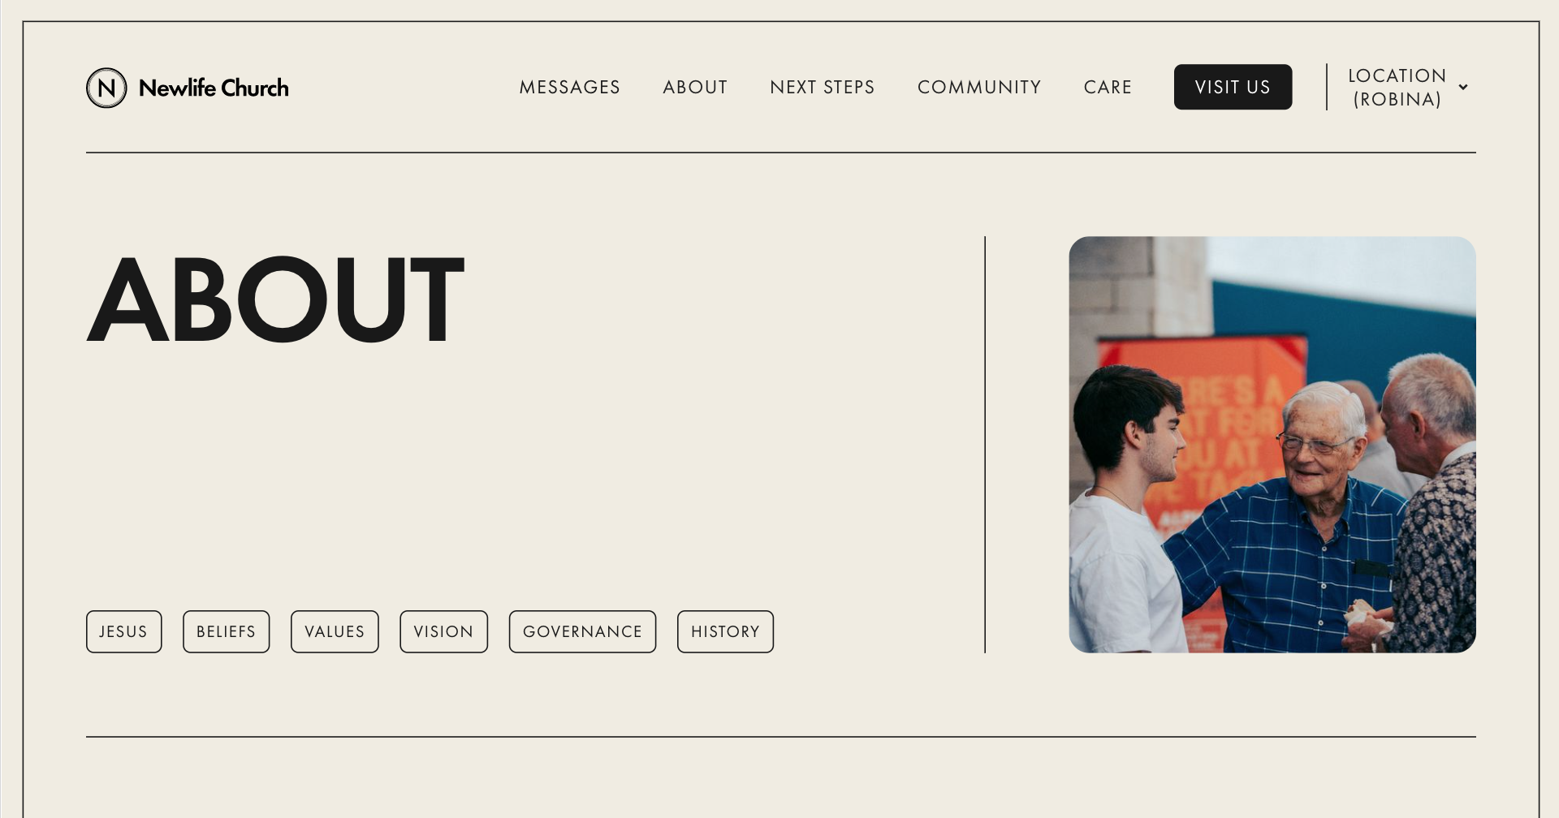The width and height of the screenshot is (1559, 818).
Task: Go to Next Steps in navigation
Action: [x=823, y=87]
